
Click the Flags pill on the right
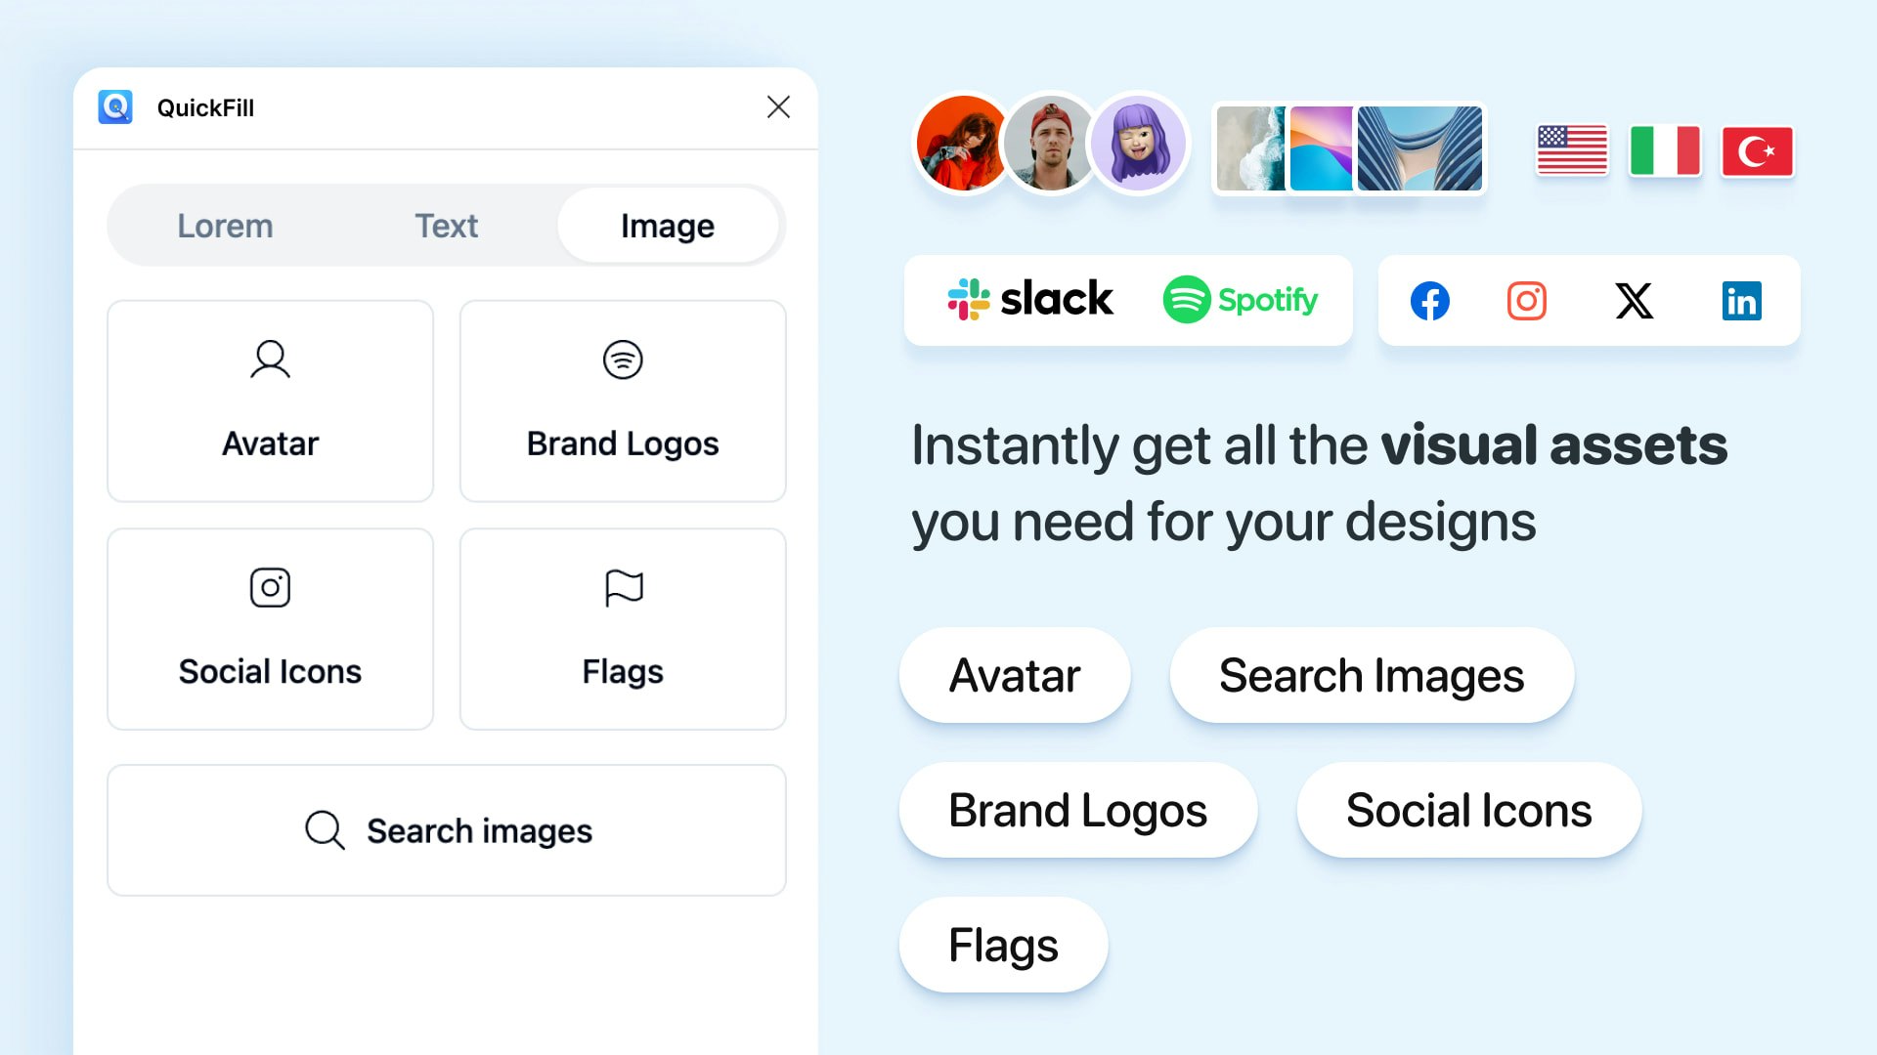pyautogui.click(x=1003, y=945)
